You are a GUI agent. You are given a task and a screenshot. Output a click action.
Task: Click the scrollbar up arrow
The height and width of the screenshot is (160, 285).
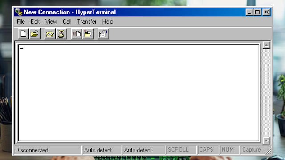point(266,45)
